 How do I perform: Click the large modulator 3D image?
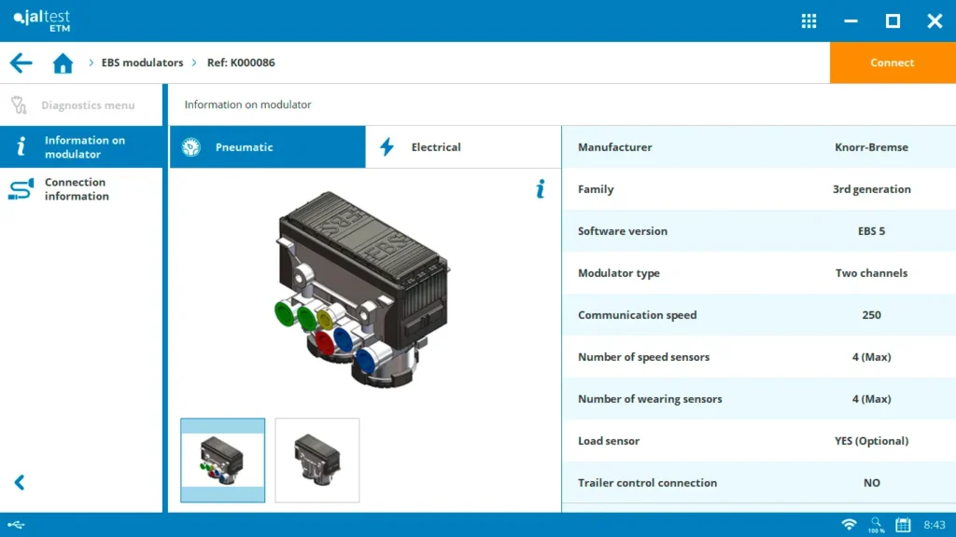coord(363,289)
